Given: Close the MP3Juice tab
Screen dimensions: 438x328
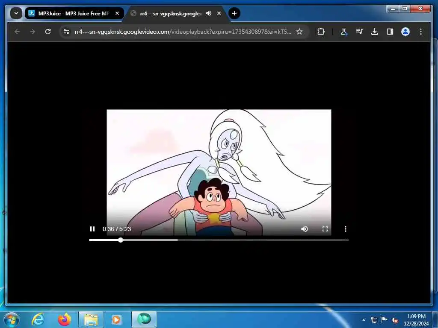Looking at the screenshot, I should coord(117,13).
